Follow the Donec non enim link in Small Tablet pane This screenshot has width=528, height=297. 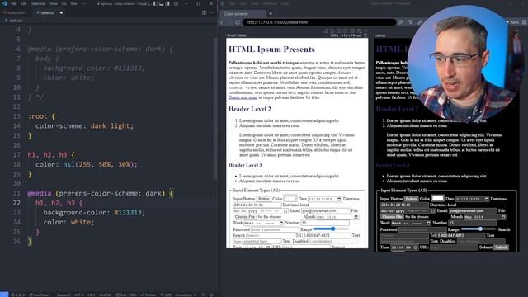pos(243,97)
